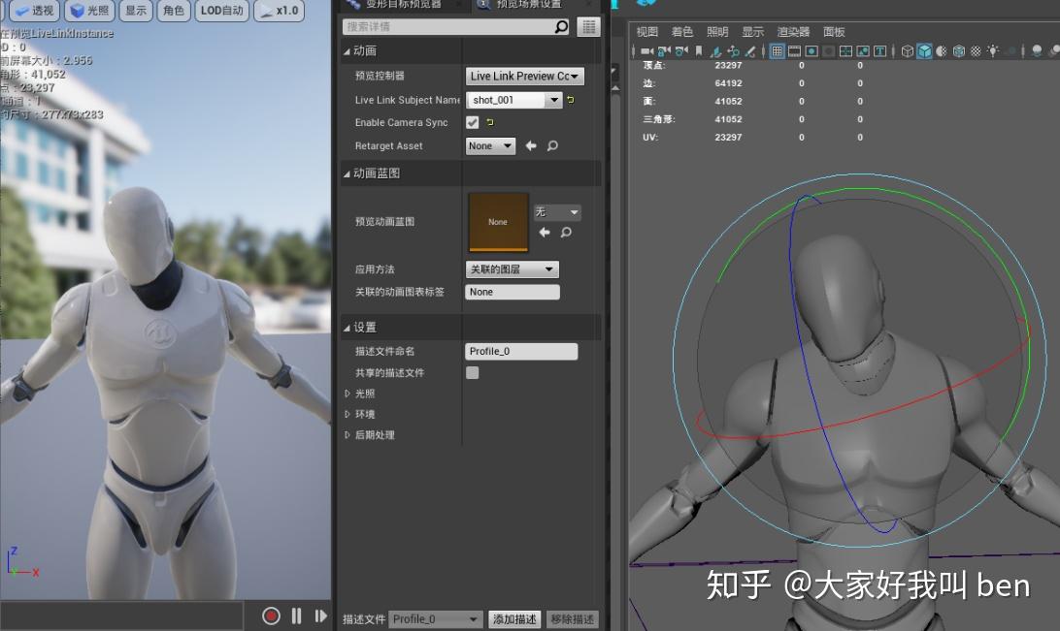
Task: Click the viewport bookmark icon in Maya toolbar
Action: point(697,51)
